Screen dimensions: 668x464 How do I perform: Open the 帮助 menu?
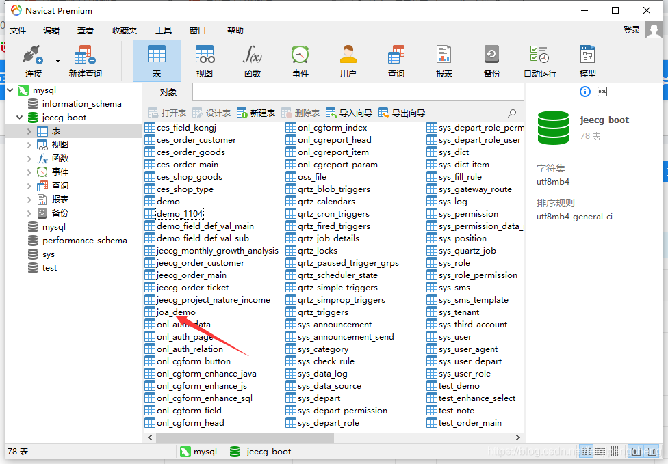coord(235,30)
